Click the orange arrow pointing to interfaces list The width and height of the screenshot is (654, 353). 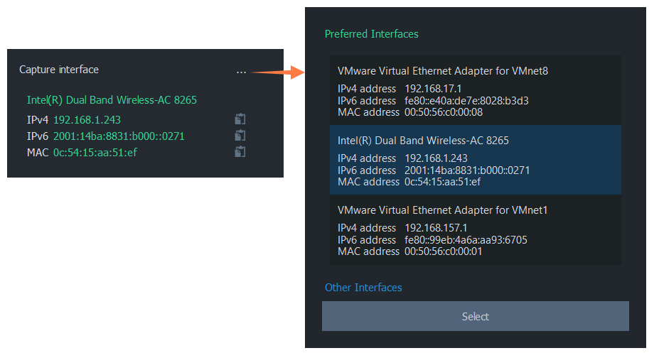[x=277, y=72]
